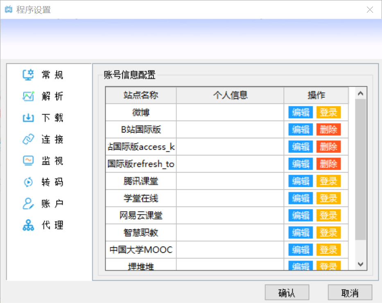Click the 个人信息 column header
This screenshot has width=382, height=303.
click(x=230, y=95)
